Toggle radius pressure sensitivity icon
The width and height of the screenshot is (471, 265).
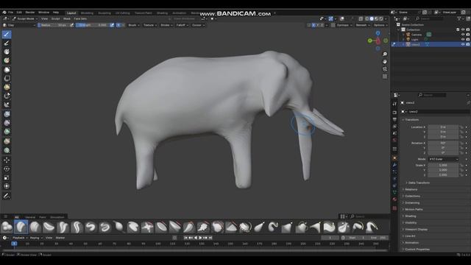[72, 25]
